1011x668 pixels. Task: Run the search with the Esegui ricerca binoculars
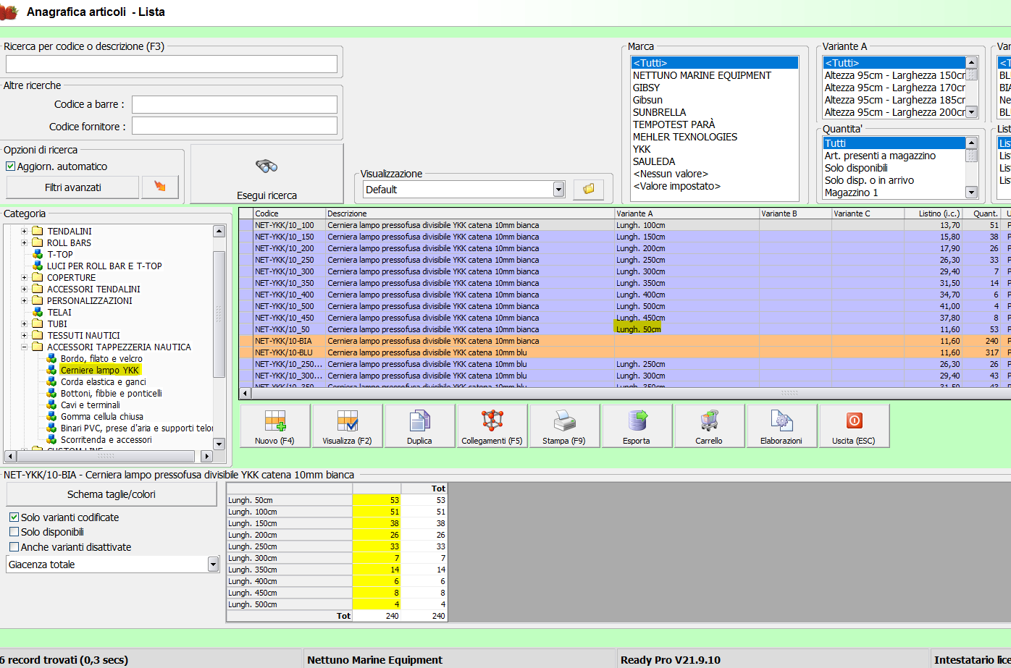tap(267, 174)
